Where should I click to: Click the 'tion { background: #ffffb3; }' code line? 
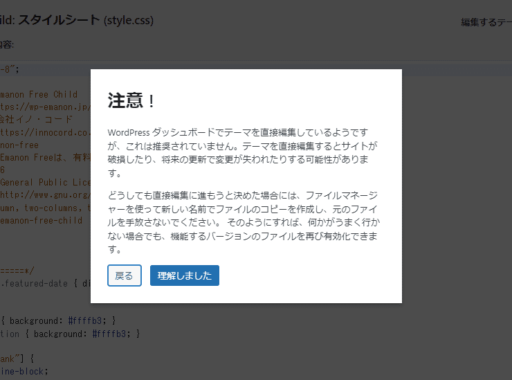[70, 334]
